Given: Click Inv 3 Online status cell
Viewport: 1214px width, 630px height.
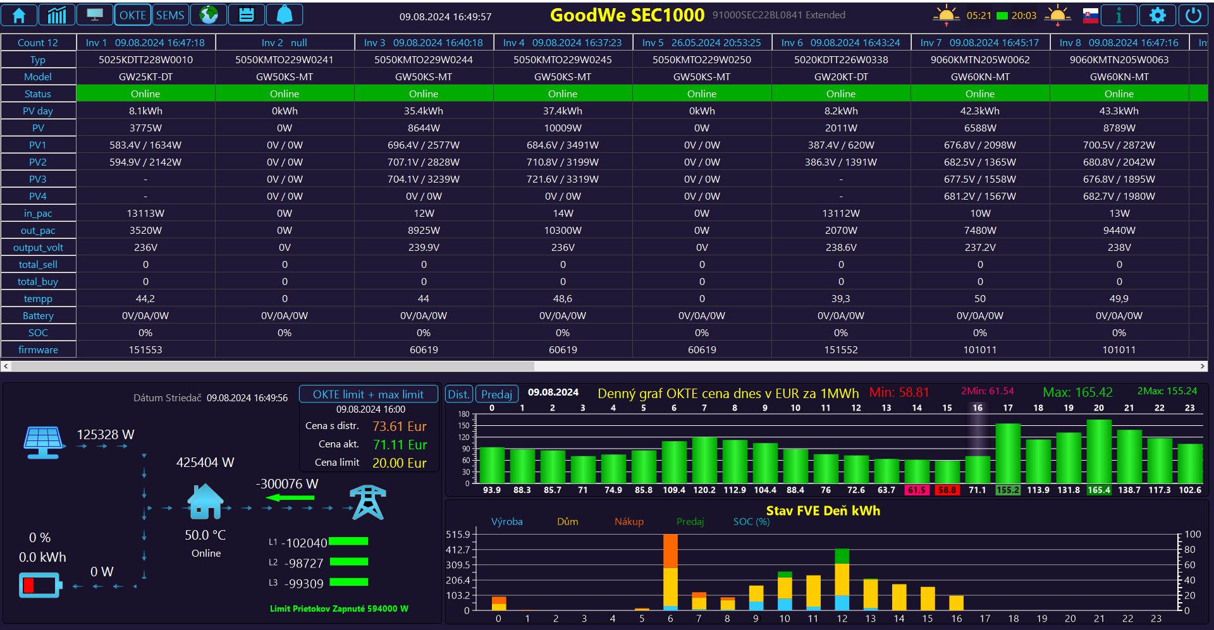Looking at the screenshot, I should coord(424,94).
